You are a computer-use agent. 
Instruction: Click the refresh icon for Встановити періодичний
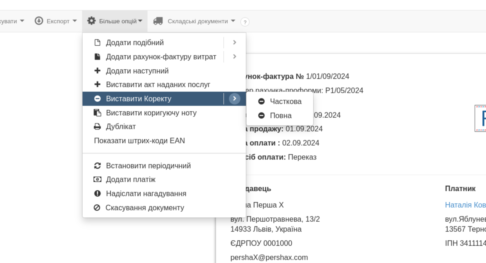click(97, 166)
